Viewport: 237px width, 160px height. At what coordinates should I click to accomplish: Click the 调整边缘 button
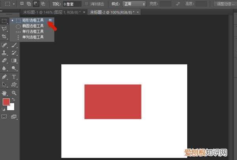[x=225, y=4]
